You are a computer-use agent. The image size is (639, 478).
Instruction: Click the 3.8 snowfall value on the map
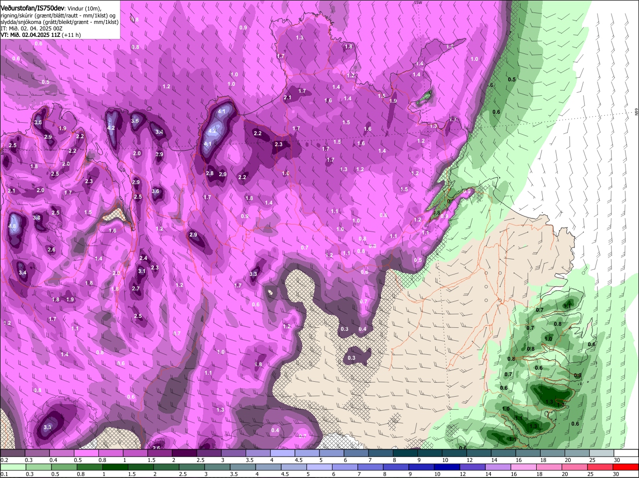[x=36, y=218]
